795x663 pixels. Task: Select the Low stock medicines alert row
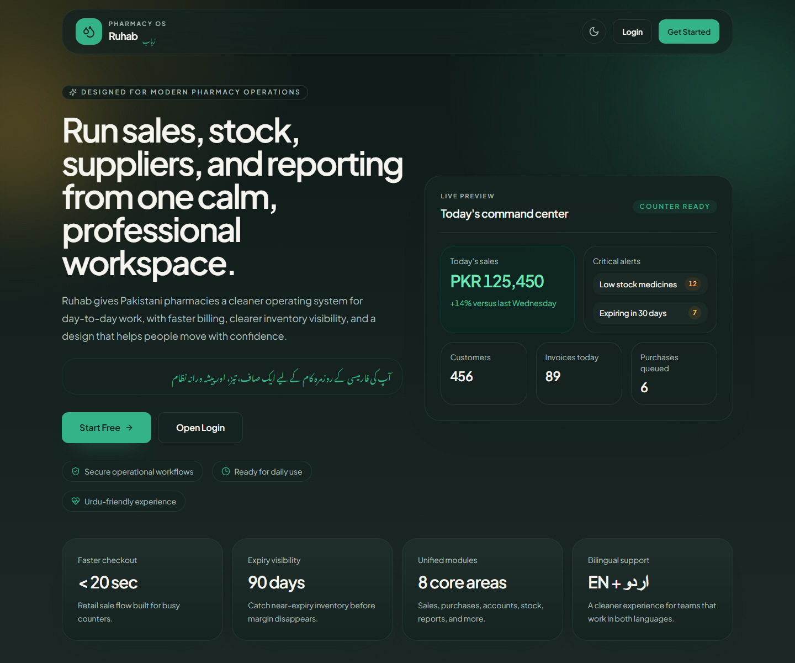(650, 284)
